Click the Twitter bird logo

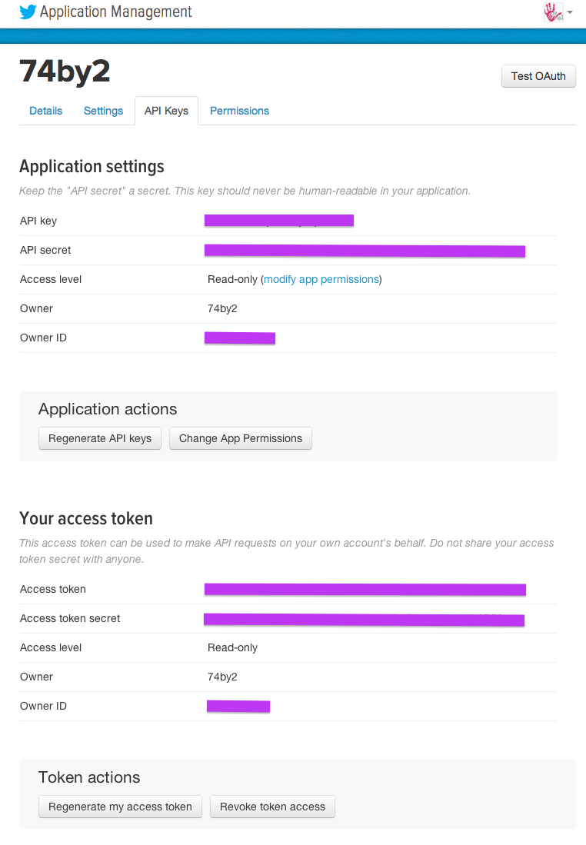pos(28,12)
